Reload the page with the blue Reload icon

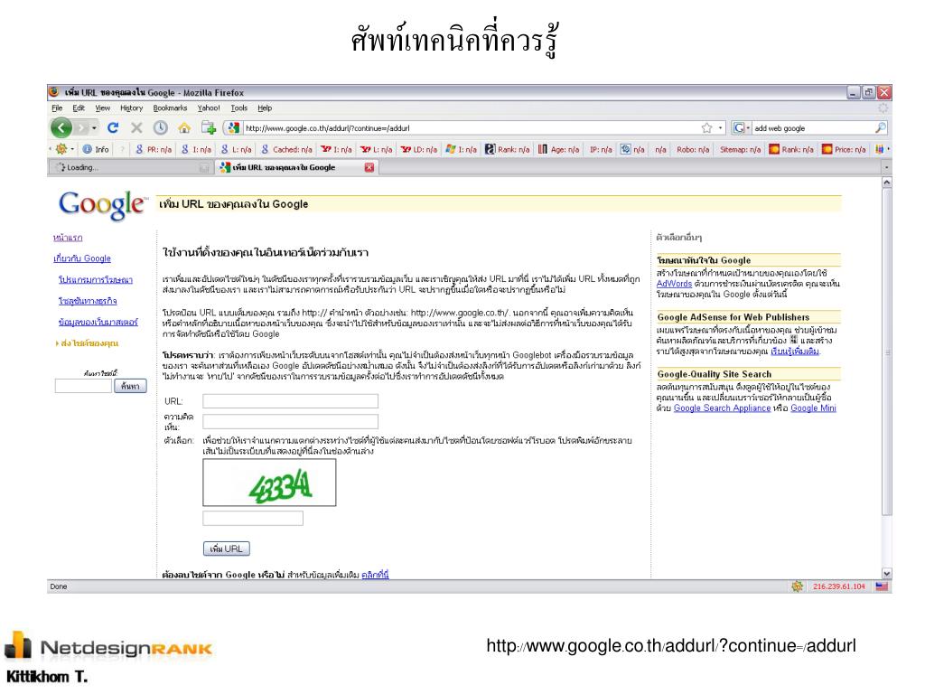pyautogui.click(x=113, y=127)
